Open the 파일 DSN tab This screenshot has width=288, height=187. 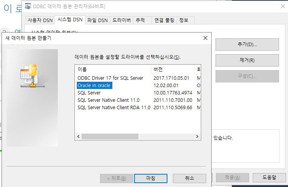point(97,20)
